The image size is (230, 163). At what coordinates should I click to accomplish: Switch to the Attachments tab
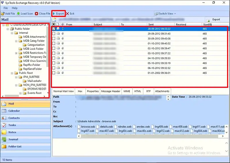(162, 91)
